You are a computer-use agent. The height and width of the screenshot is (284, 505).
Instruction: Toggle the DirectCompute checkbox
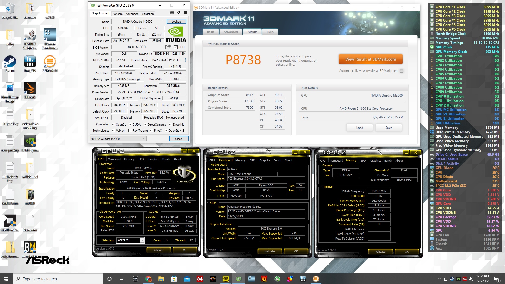[x=145, y=125]
